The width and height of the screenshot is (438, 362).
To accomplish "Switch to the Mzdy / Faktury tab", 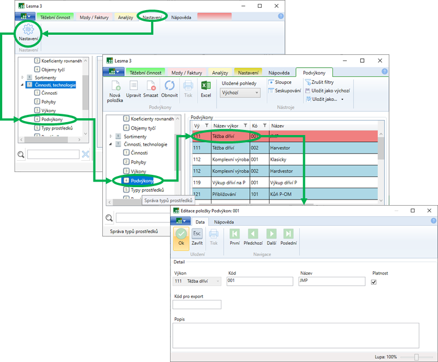I will click(x=186, y=73).
